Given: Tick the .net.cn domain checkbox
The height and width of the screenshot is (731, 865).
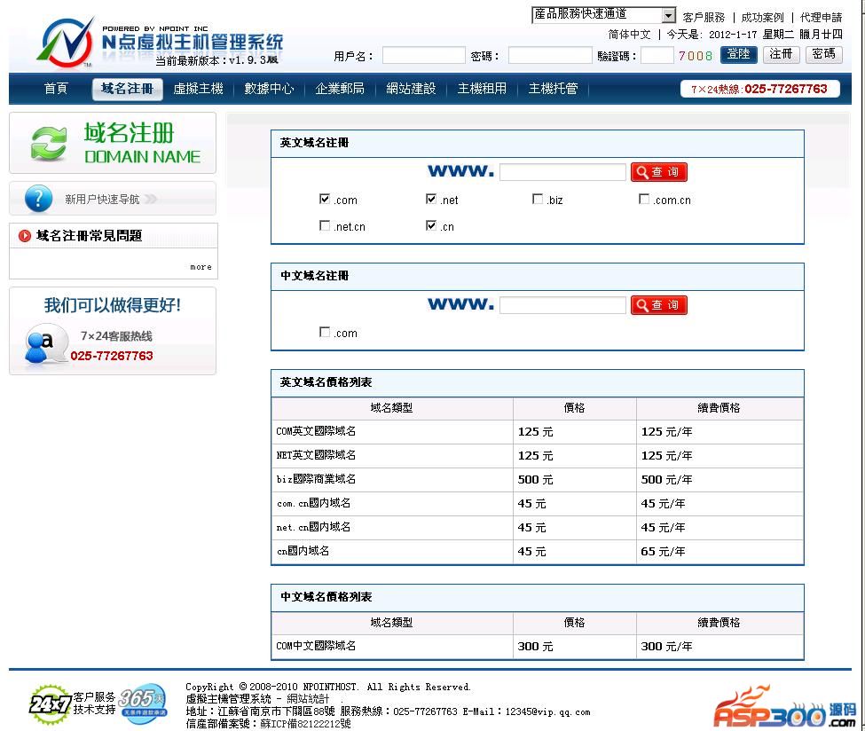Looking at the screenshot, I should (x=325, y=225).
